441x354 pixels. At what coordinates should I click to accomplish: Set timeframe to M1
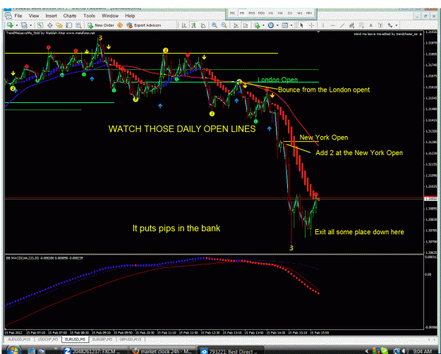(233, 13)
